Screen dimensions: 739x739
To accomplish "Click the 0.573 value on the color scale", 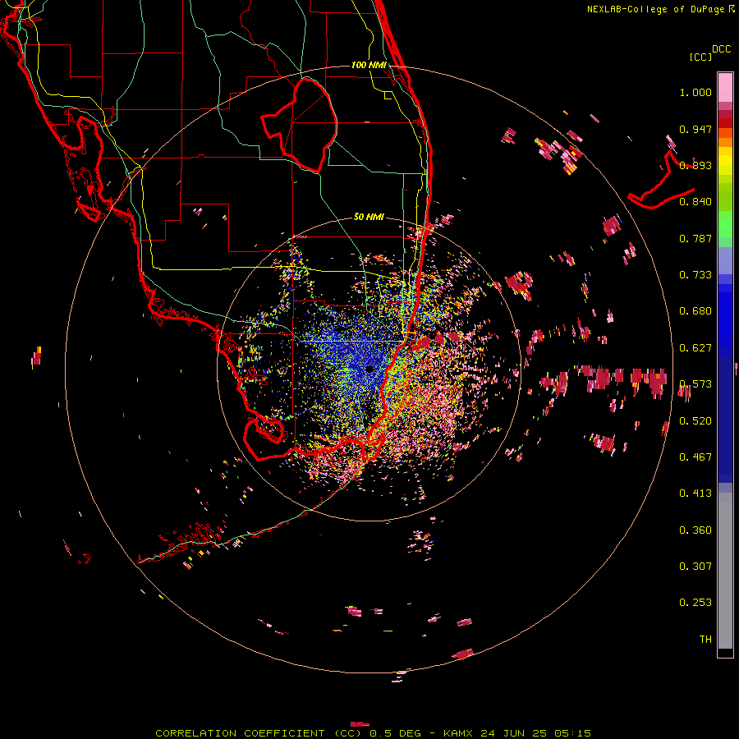I will (x=695, y=384).
